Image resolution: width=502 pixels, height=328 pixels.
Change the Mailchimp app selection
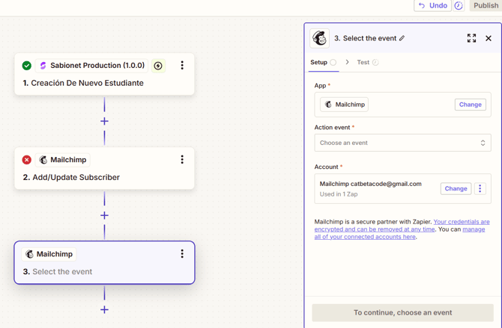click(470, 105)
